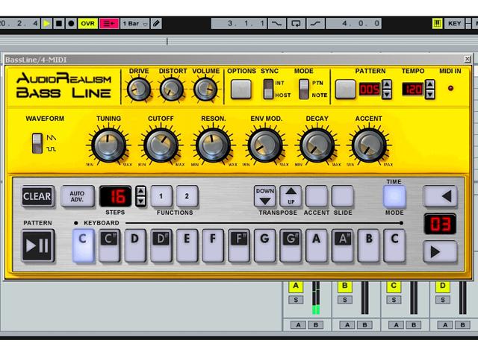This screenshot has width=478, height=358.
Task: Arm the transport record button
Action: 71,23
